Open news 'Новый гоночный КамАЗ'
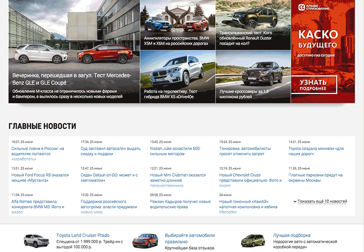Viewport: 364px width, 252px height. click(248, 207)
